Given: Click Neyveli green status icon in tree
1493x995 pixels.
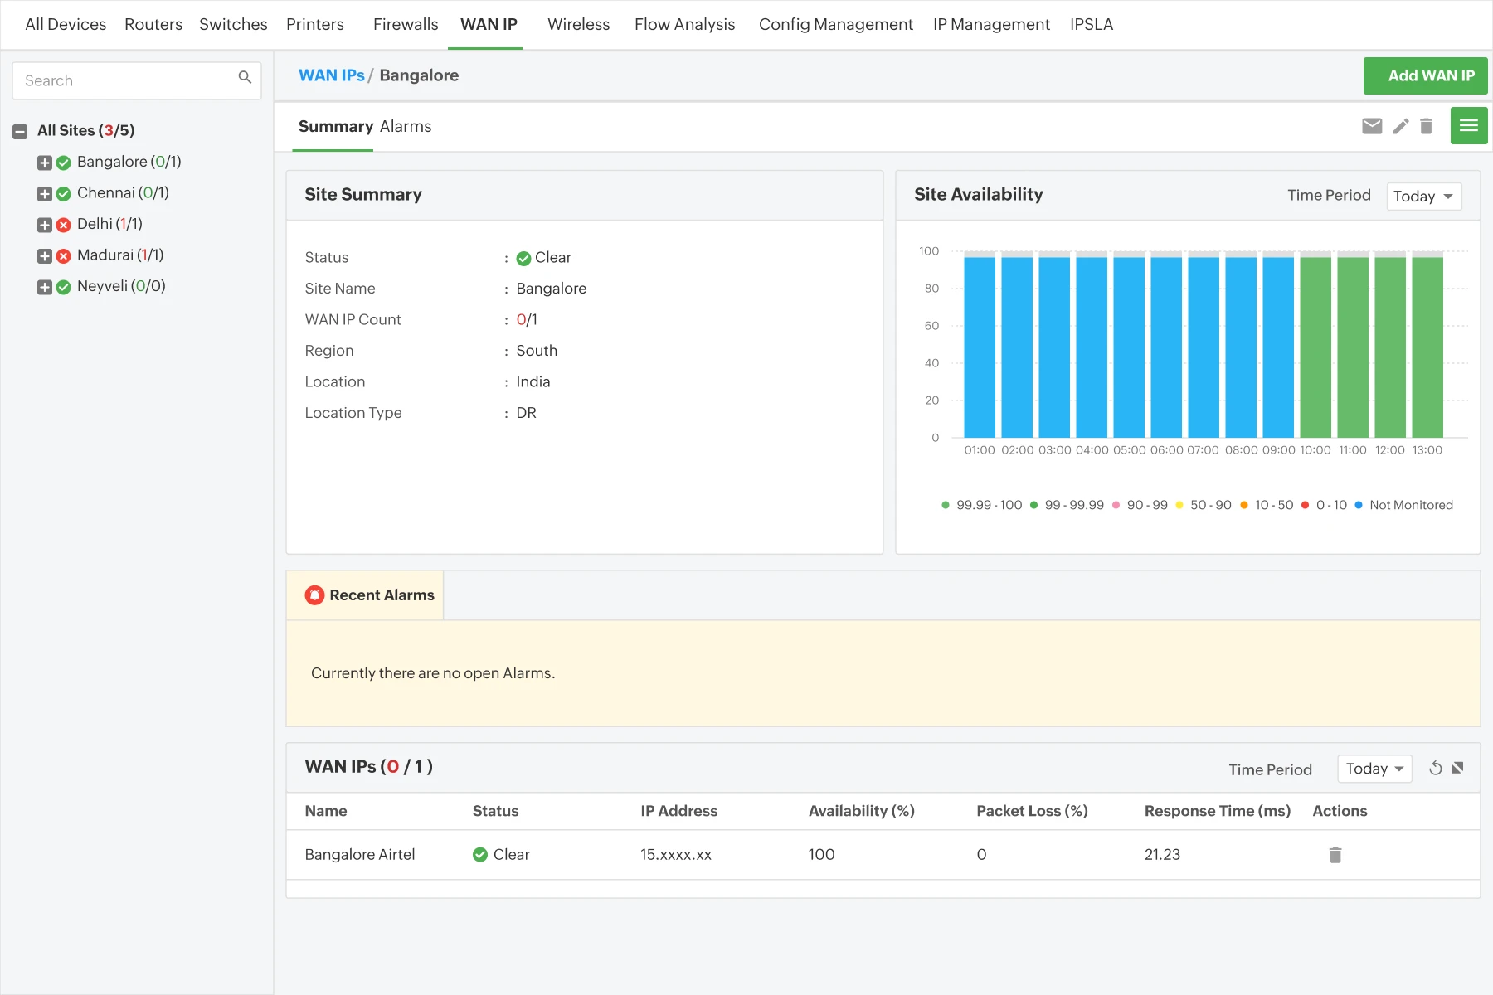Looking at the screenshot, I should coord(64,287).
